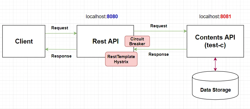This screenshot has height=109, width=250.
Task: Click the Response label below the Client arrow
Action: [61, 56]
